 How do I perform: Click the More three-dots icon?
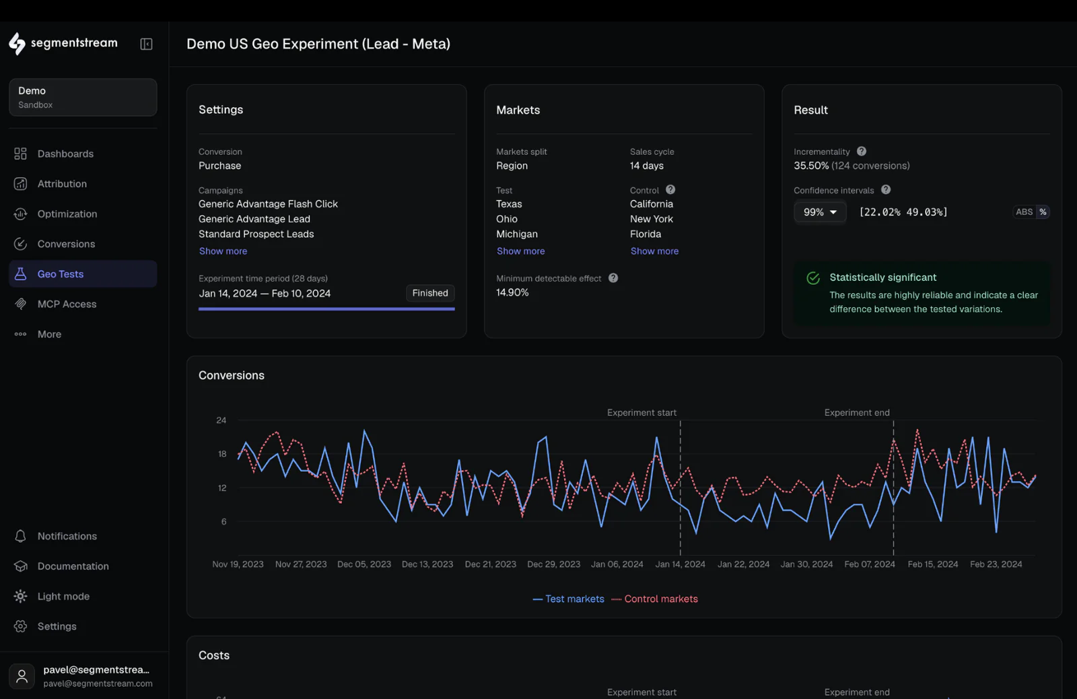point(20,334)
